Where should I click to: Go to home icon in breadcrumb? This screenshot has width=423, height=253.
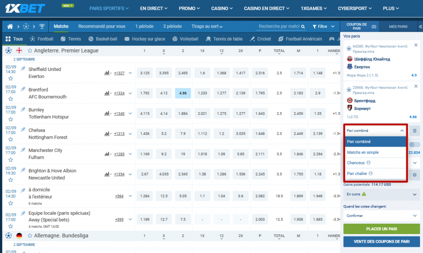click(10, 26)
